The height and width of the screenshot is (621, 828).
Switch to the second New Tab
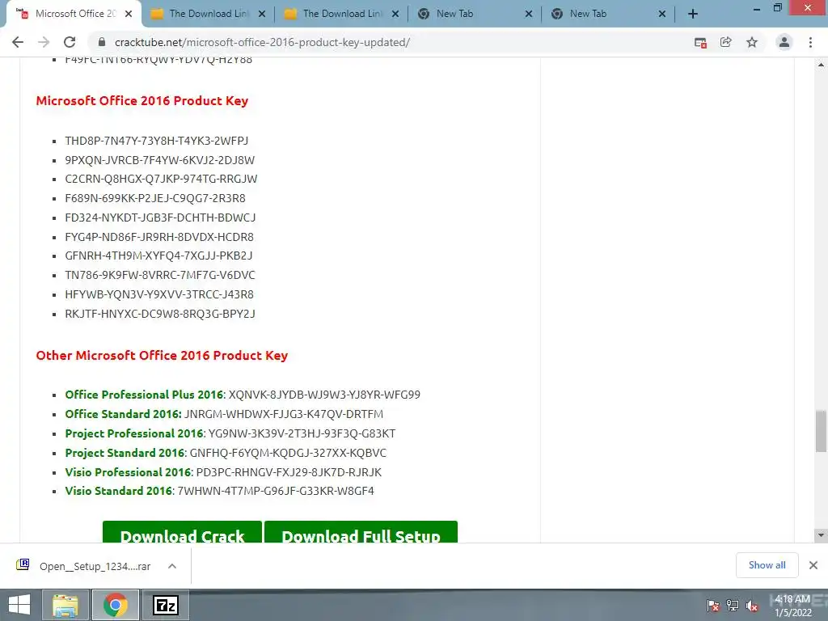coord(608,15)
